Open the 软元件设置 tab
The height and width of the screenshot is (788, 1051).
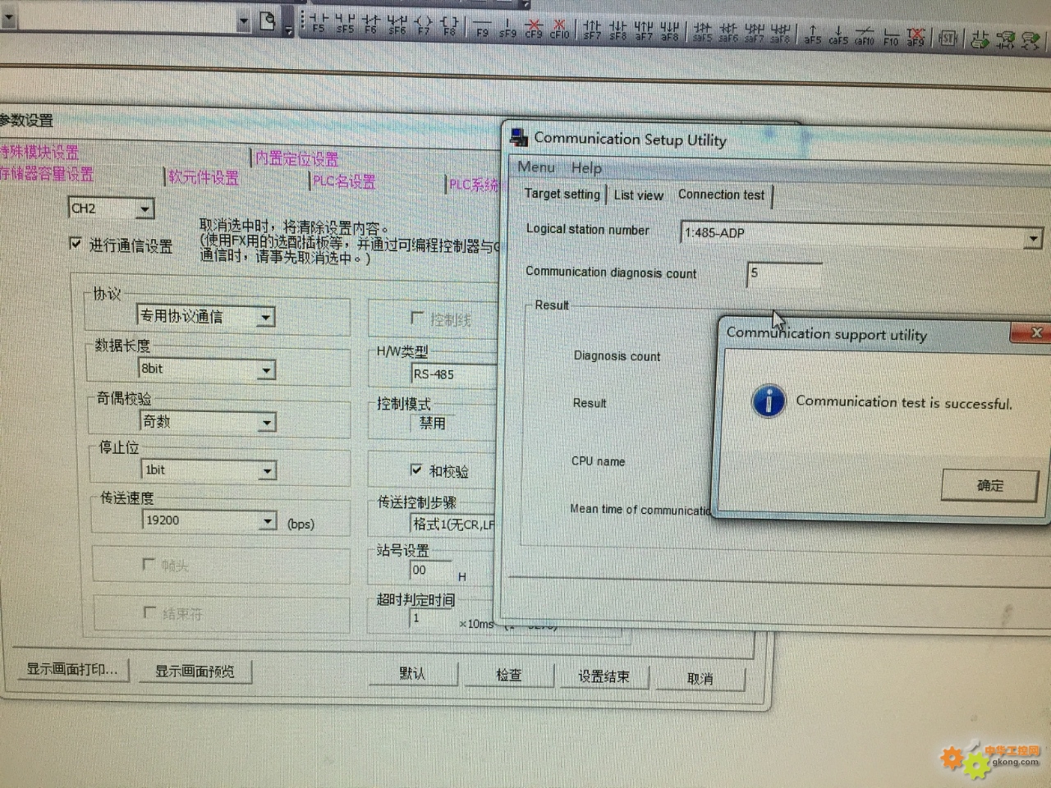coord(203,177)
